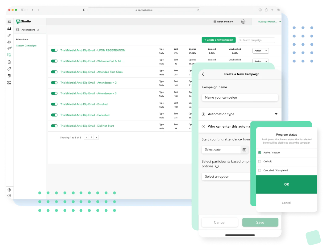
Task: Cancel the Program status dialog
Action: click(x=287, y=203)
